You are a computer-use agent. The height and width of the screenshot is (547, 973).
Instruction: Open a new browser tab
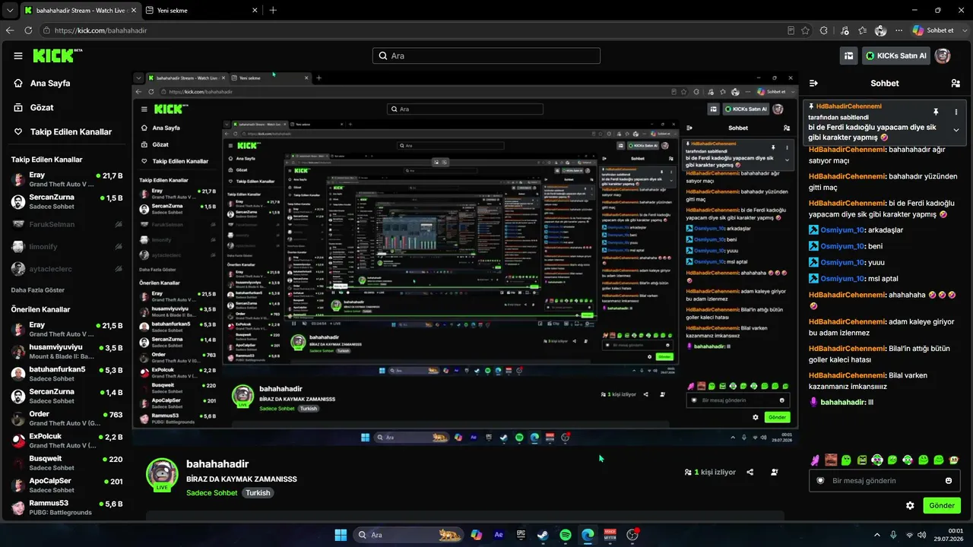point(273,11)
